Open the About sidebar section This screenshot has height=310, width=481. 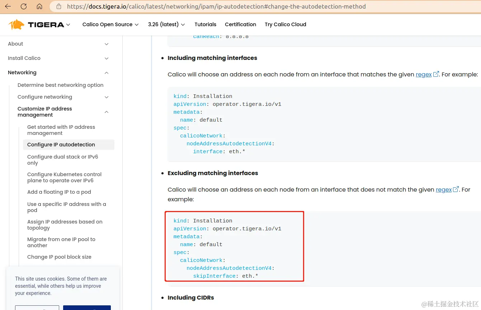coord(15,44)
